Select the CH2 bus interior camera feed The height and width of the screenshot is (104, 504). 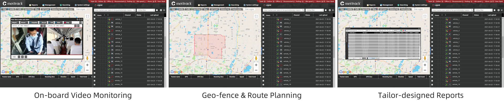65,41
